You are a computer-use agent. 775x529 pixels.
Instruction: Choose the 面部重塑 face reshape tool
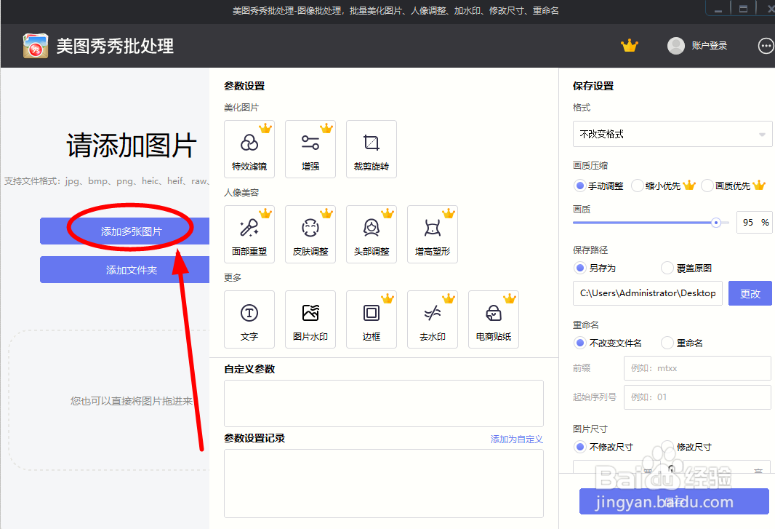tap(249, 234)
